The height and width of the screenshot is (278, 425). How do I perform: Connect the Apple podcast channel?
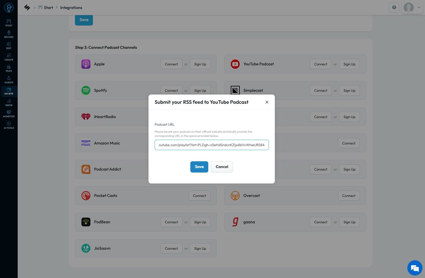[x=171, y=64]
